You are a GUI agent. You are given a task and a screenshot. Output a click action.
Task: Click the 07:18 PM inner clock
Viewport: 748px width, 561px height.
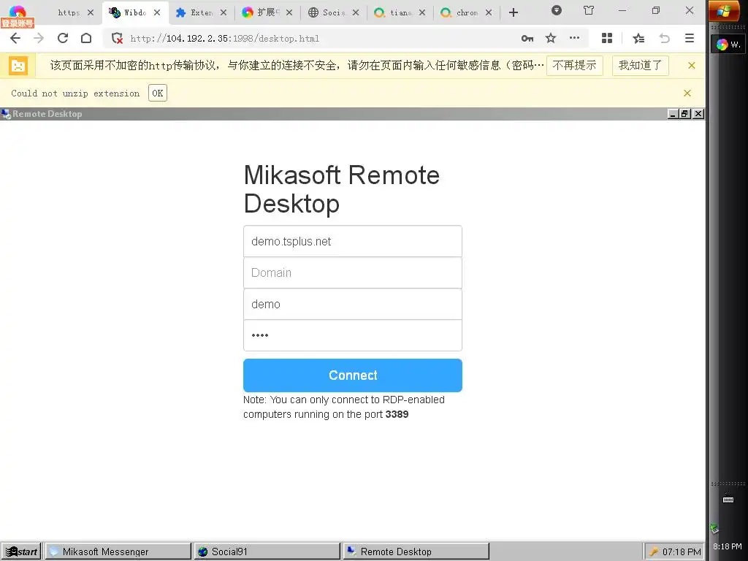coord(682,552)
